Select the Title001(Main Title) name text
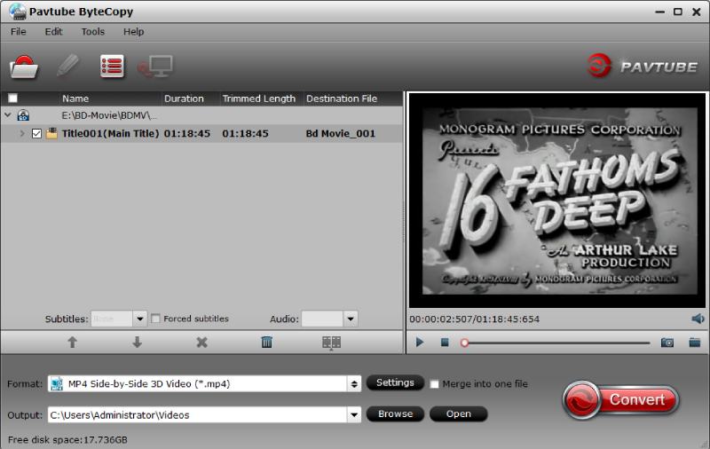Viewport: 710px width, 449px height. tap(110, 133)
